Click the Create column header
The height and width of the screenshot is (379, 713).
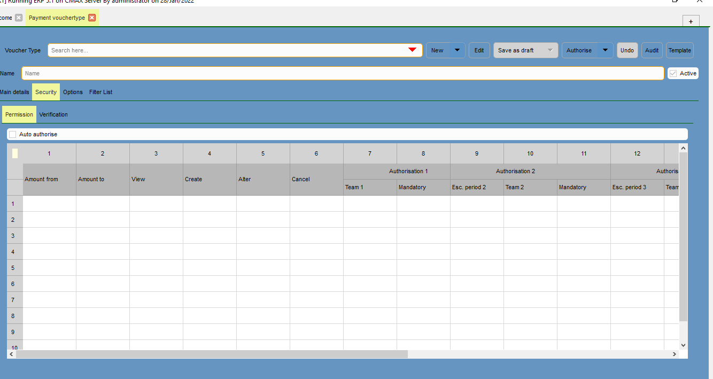(x=210, y=179)
